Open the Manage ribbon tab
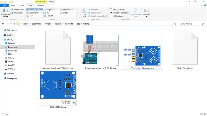 point(41,6)
